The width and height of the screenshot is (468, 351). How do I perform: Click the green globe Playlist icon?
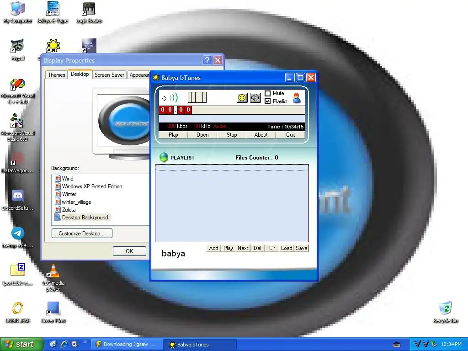coord(164,157)
